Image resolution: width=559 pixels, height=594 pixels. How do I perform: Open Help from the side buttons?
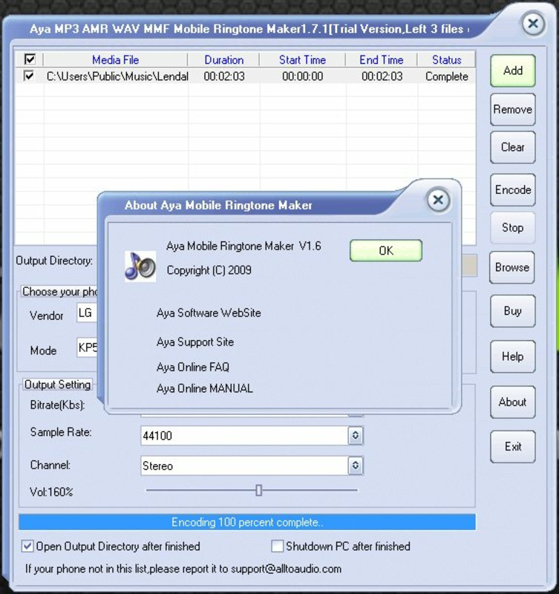point(513,356)
